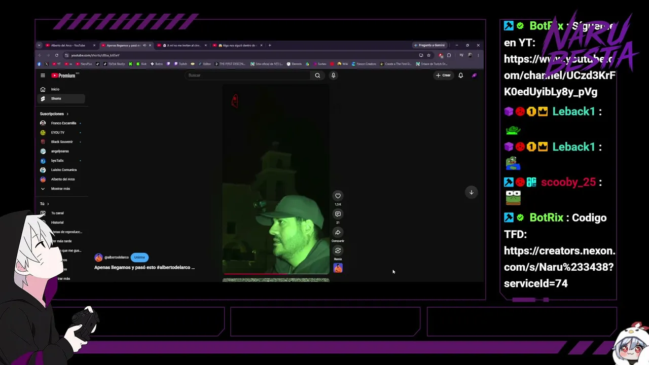
Task: Click the browser address bar URL
Action: (x=95, y=55)
